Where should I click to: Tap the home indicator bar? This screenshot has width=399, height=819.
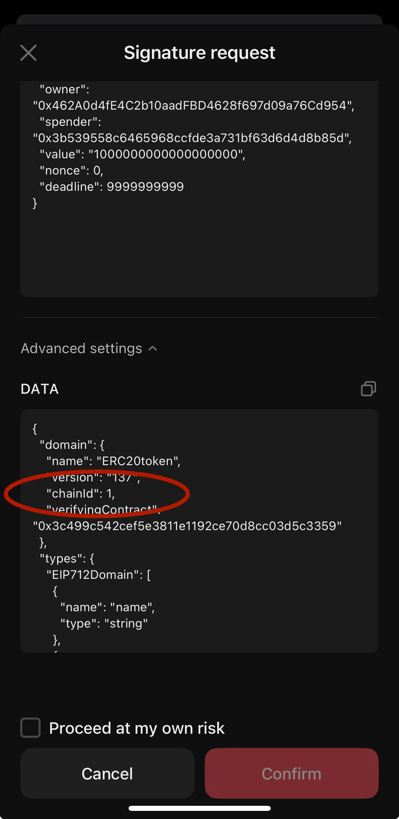pos(199,809)
